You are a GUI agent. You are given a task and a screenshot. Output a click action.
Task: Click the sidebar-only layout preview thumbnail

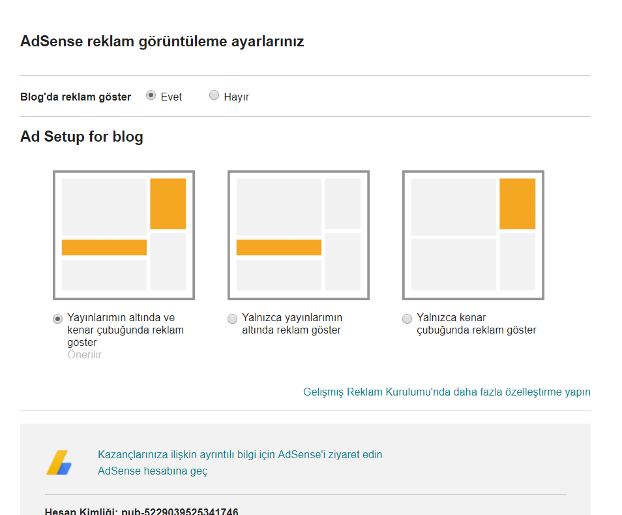click(473, 235)
